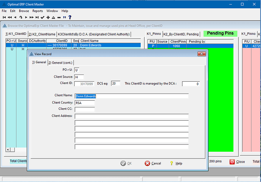261x182 pixels.
Task: Jump to first record in toolbar
Action: pos(4,17)
